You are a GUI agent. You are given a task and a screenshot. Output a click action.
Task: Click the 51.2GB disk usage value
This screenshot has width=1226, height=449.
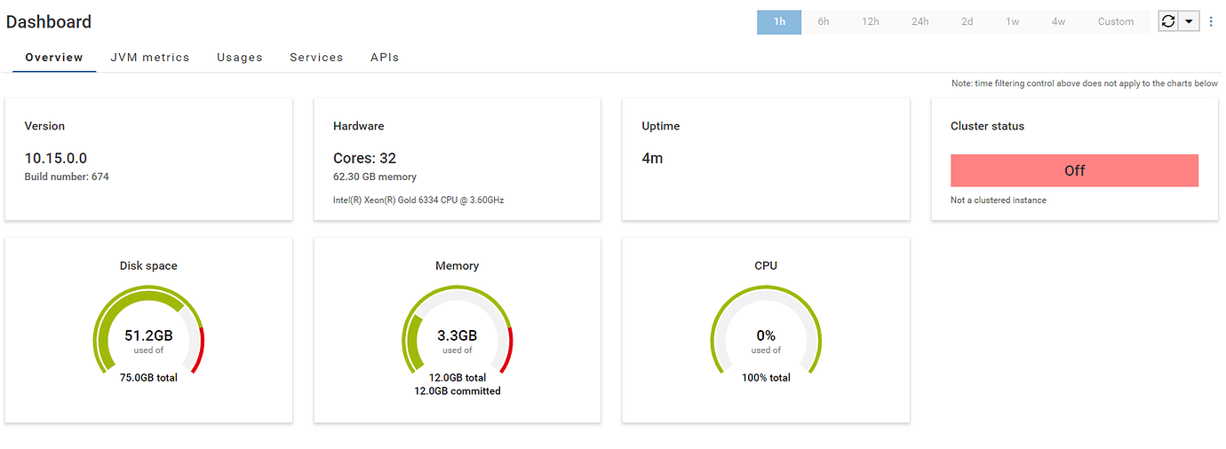[148, 335]
